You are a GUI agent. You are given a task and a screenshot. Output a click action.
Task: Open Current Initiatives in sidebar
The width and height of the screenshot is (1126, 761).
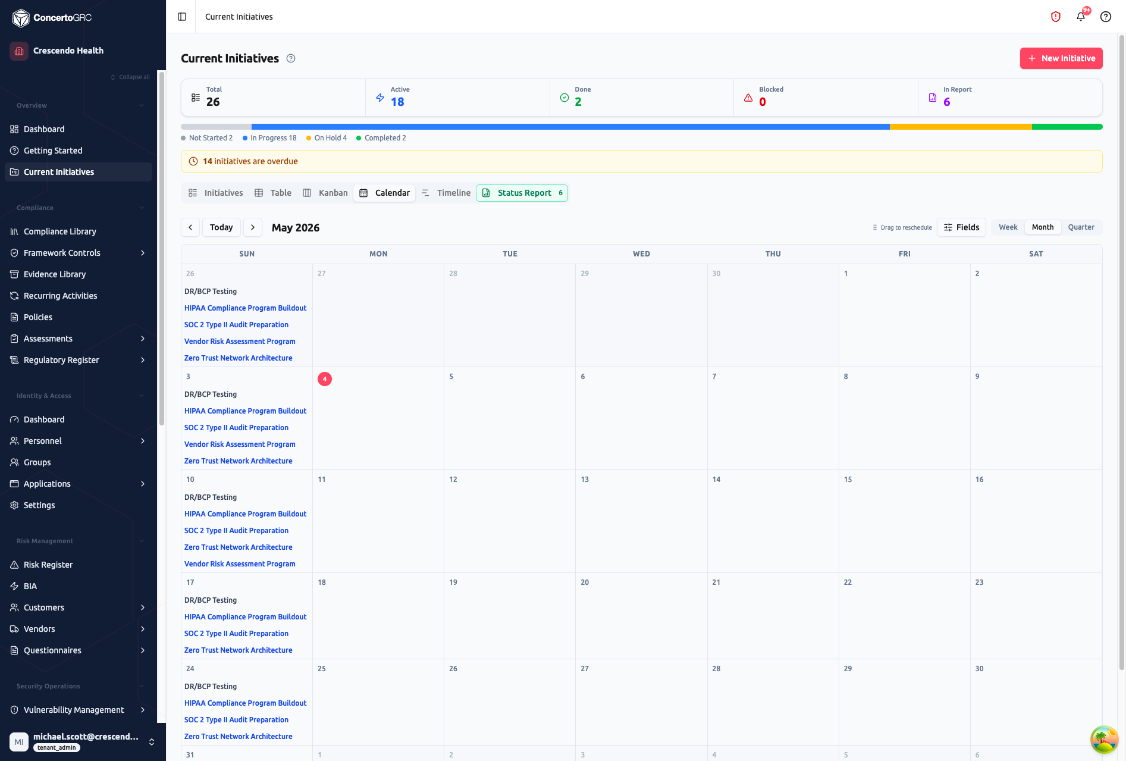pyautogui.click(x=79, y=172)
